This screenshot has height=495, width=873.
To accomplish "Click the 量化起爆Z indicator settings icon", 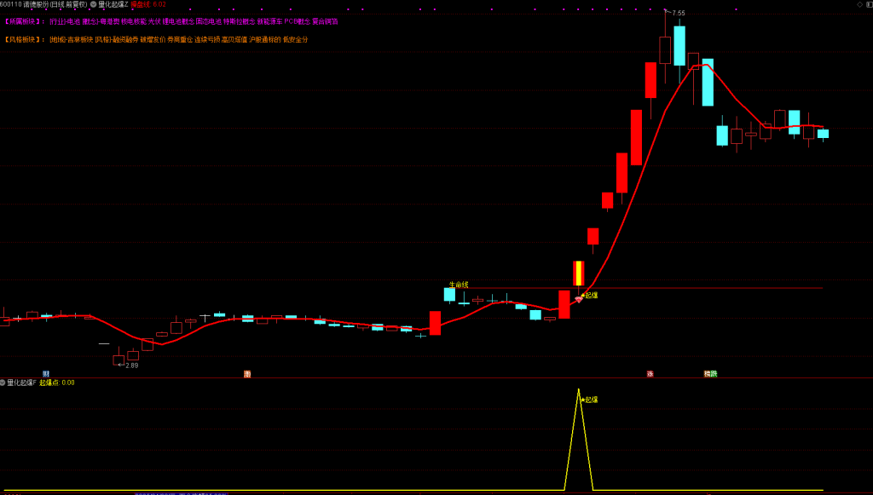I will click(93, 4).
